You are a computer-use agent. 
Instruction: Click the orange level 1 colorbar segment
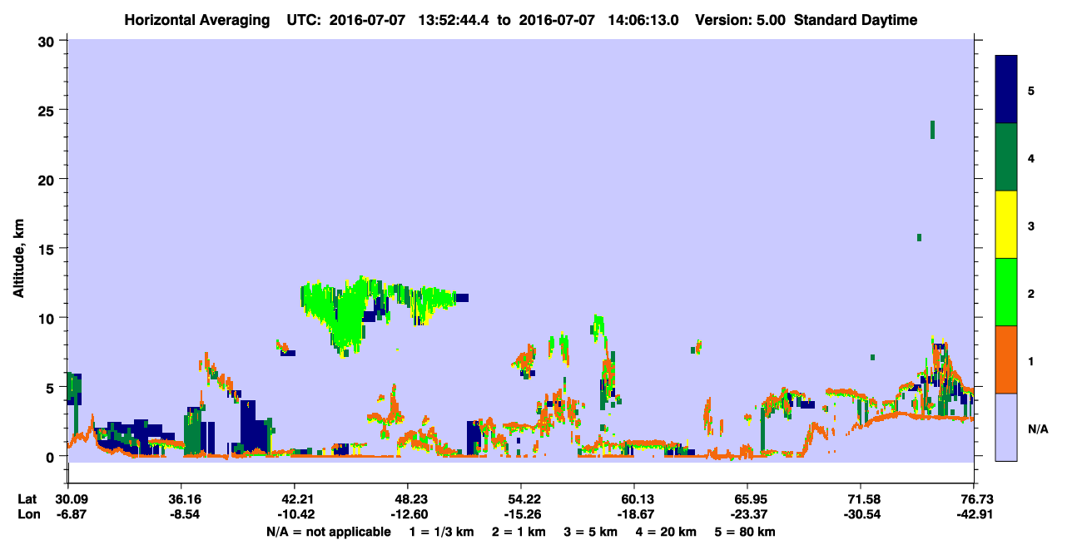tap(1005, 359)
